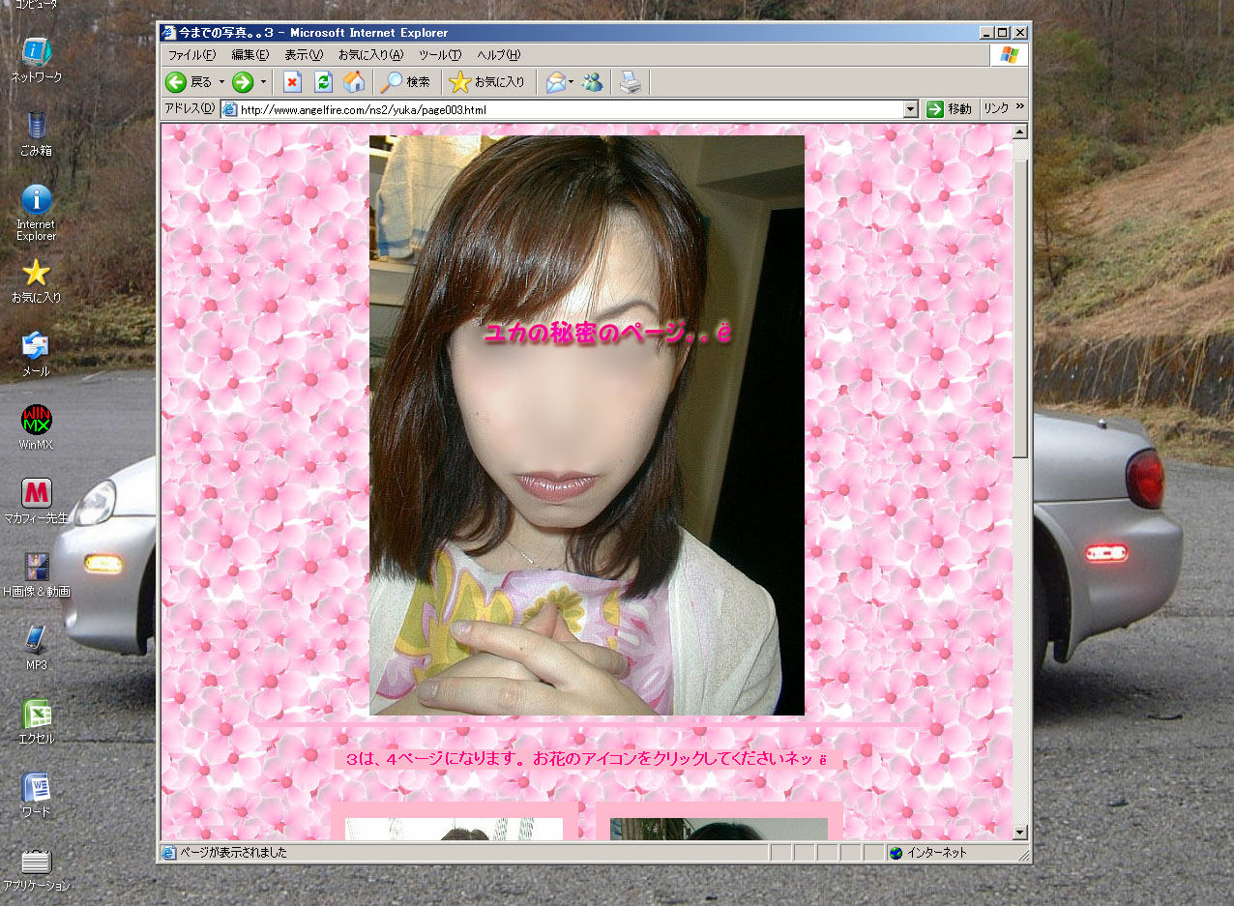Click the 検索 search button
Image resolution: width=1234 pixels, height=906 pixels.
coord(406,83)
